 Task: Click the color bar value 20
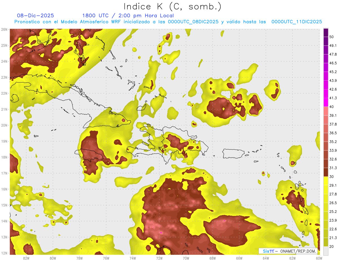coord(331,246)
